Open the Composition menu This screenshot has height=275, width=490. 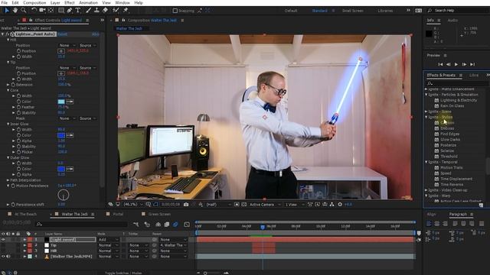[34, 3]
